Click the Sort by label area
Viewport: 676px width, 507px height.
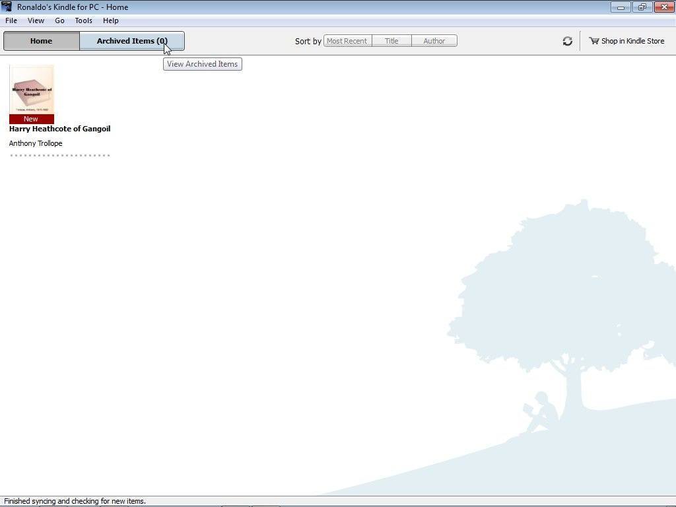(x=307, y=41)
